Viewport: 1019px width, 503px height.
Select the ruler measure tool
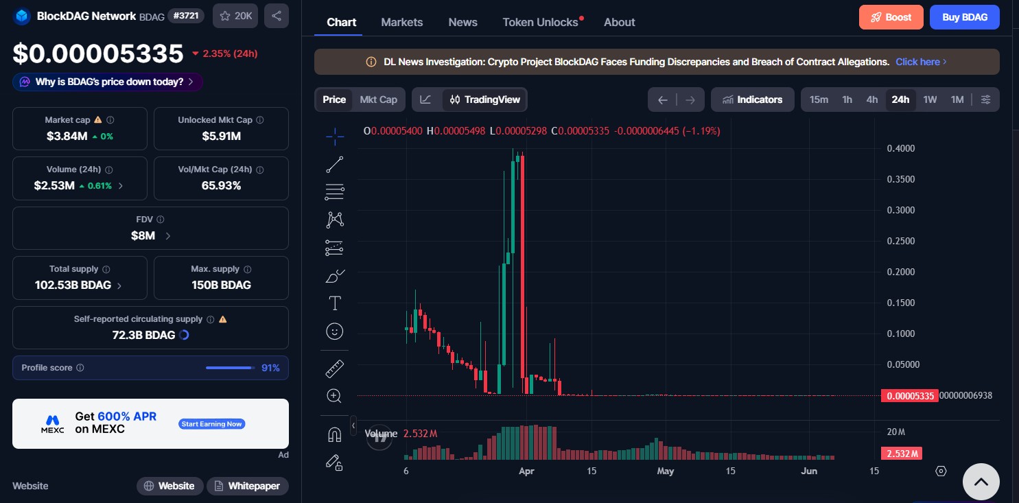click(335, 369)
